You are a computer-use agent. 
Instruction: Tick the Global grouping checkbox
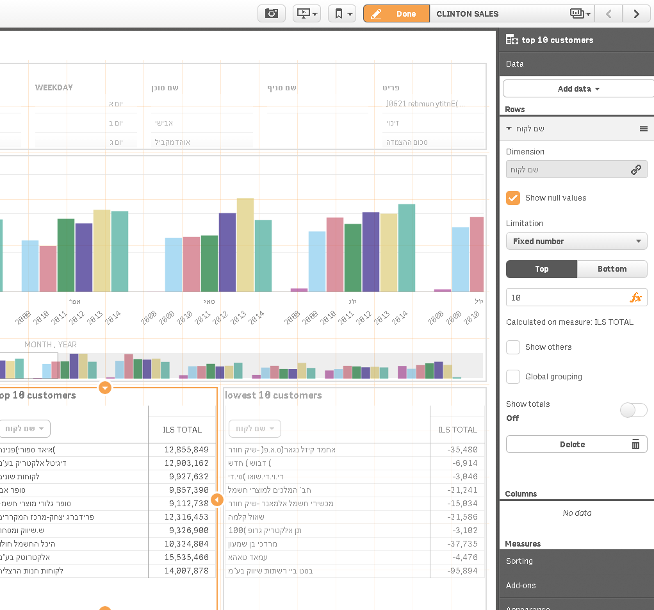coord(513,377)
